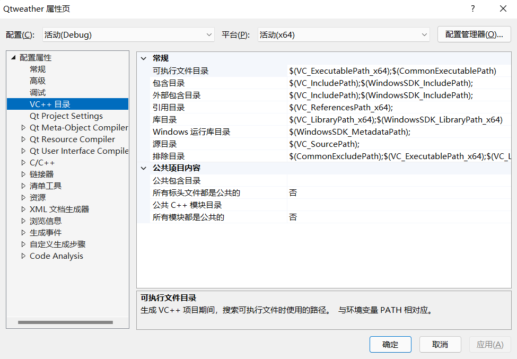The height and width of the screenshot is (359, 517).
Task: Select 常规 in the property tree
Action: pos(38,69)
